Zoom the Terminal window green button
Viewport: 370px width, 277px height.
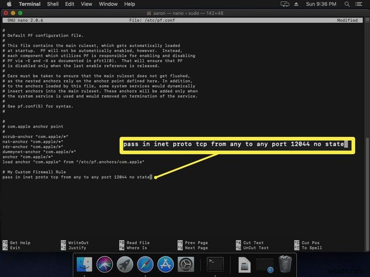20,13
